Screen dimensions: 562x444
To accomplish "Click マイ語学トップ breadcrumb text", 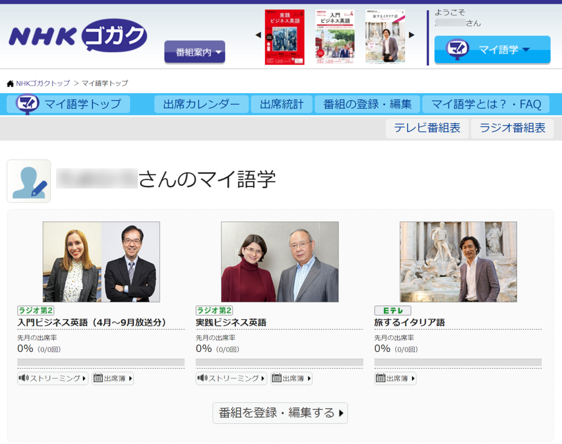I will (x=105, y=83).
